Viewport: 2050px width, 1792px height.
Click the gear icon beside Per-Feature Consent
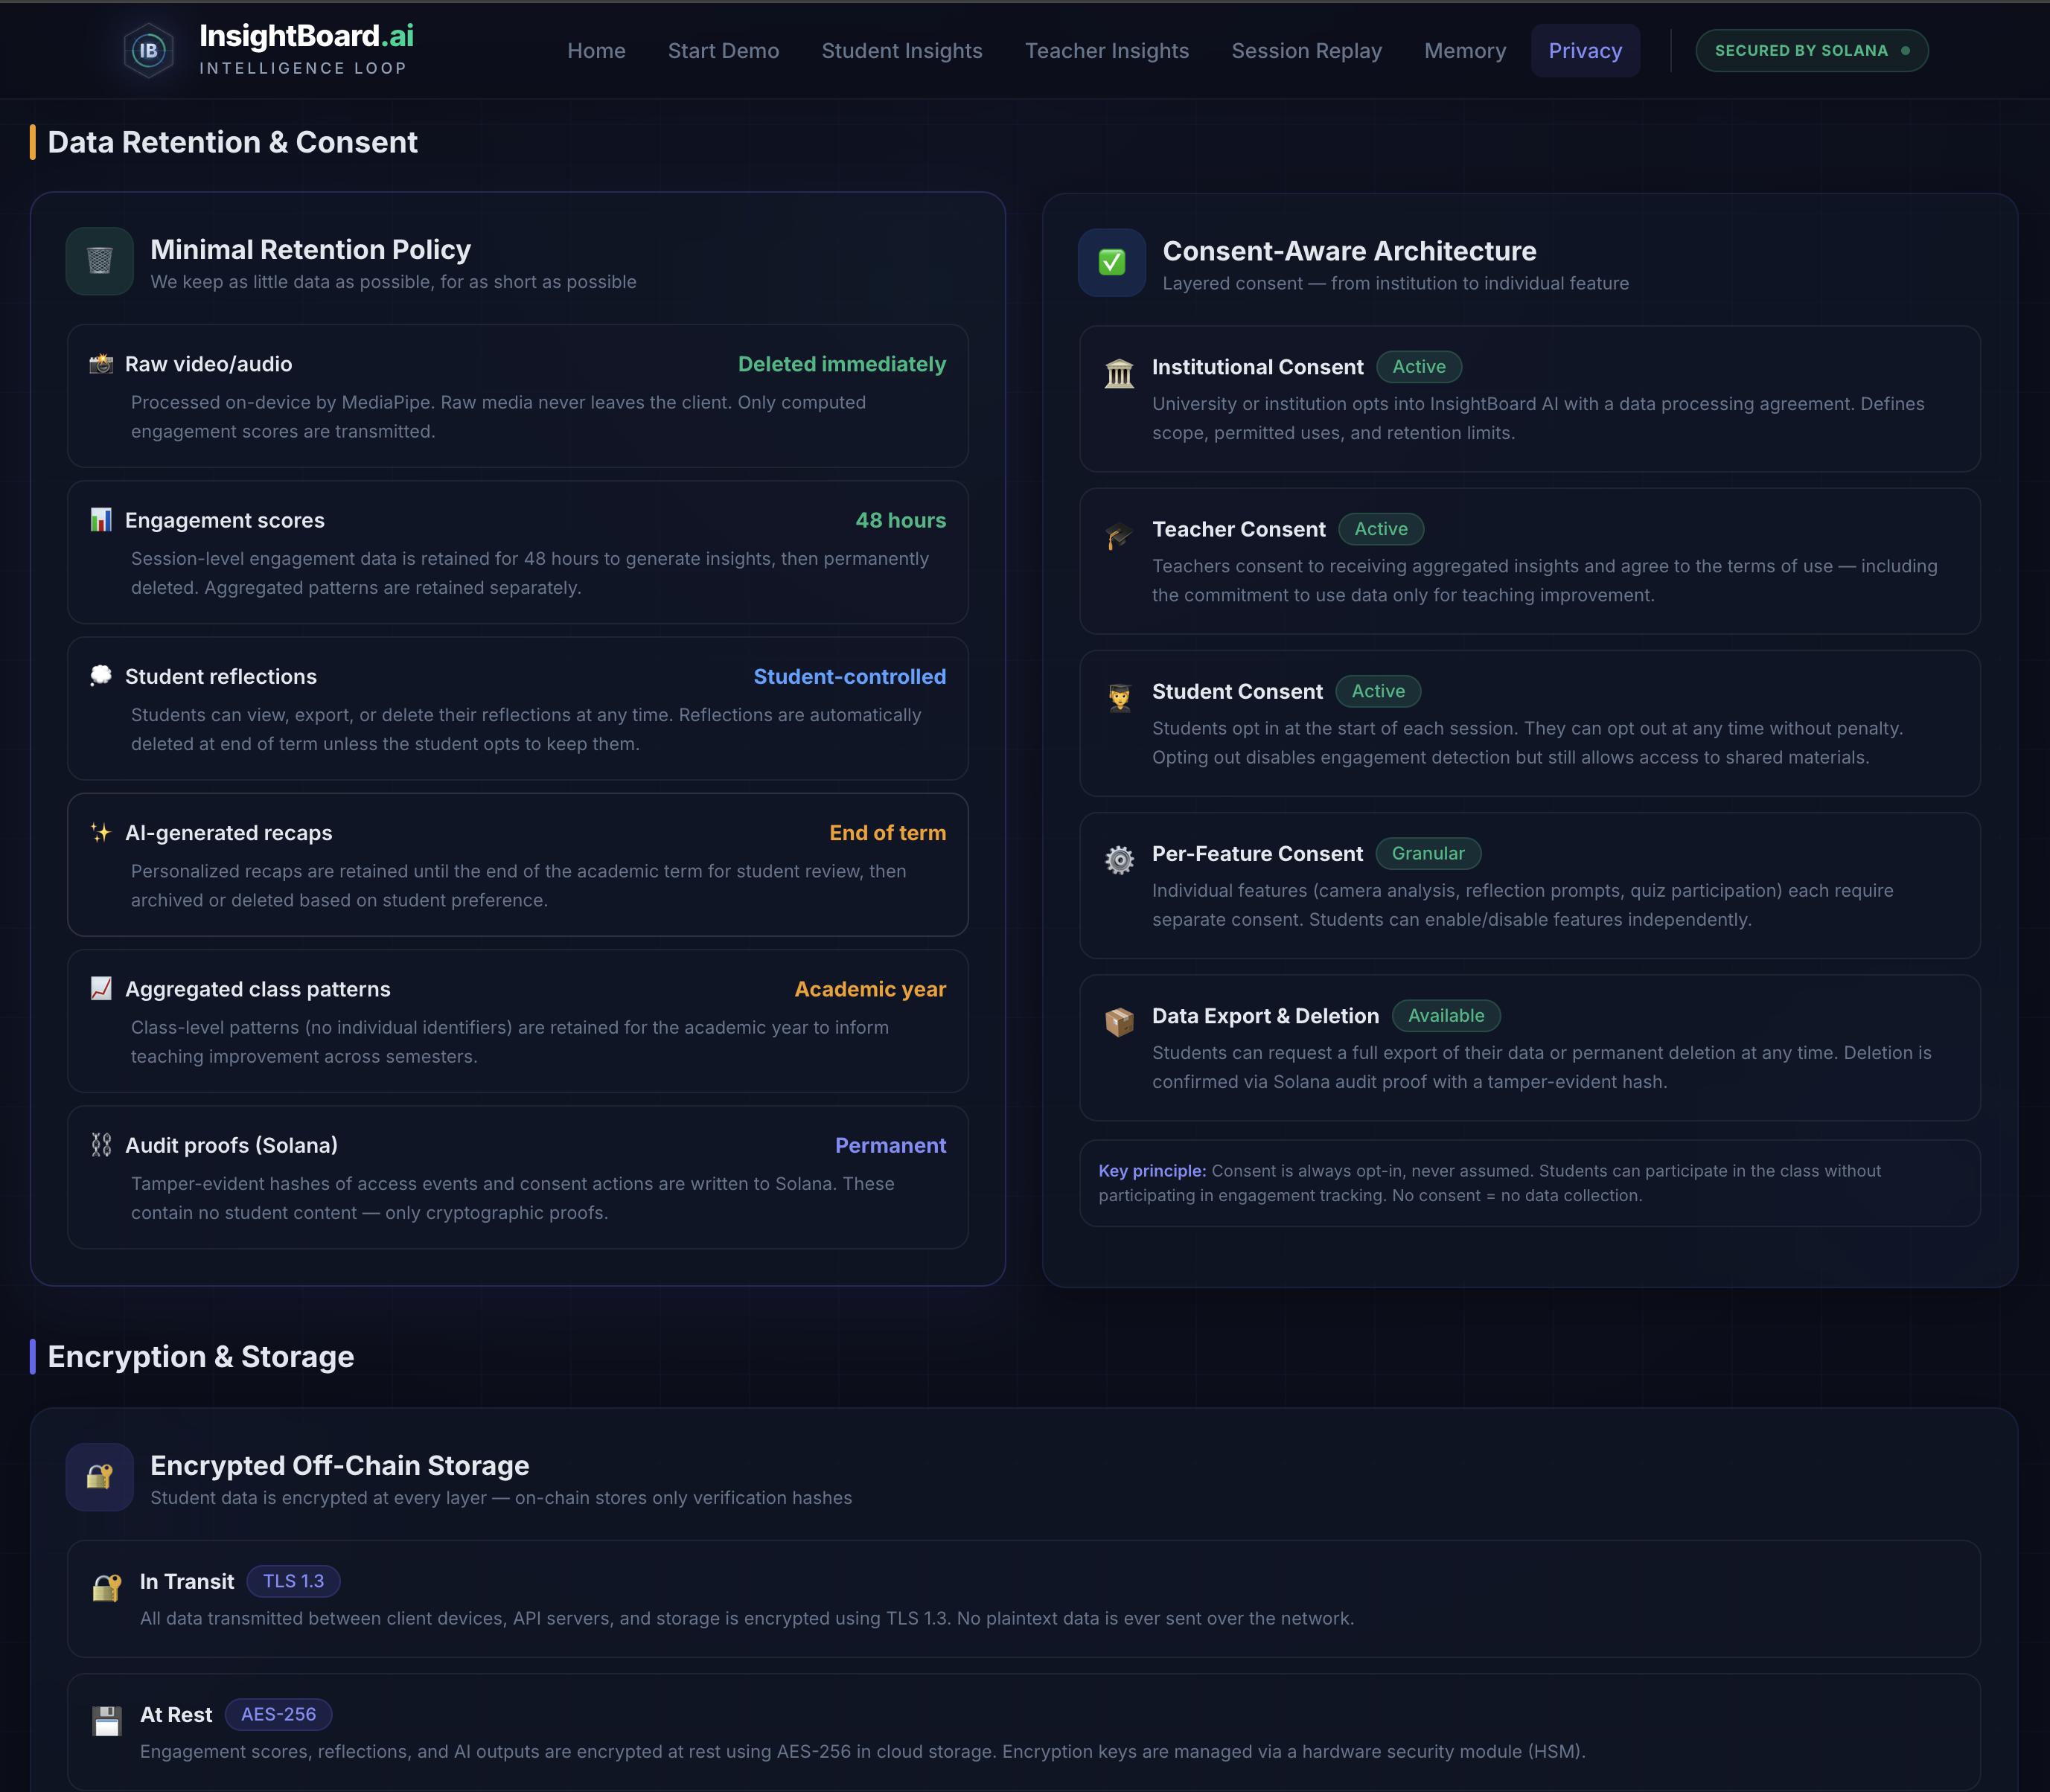(x=1119, y=860)
